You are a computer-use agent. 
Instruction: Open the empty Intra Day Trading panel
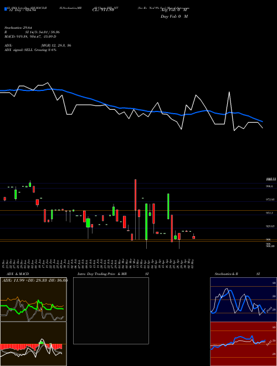pyautogui.click(x=111, y=311)
